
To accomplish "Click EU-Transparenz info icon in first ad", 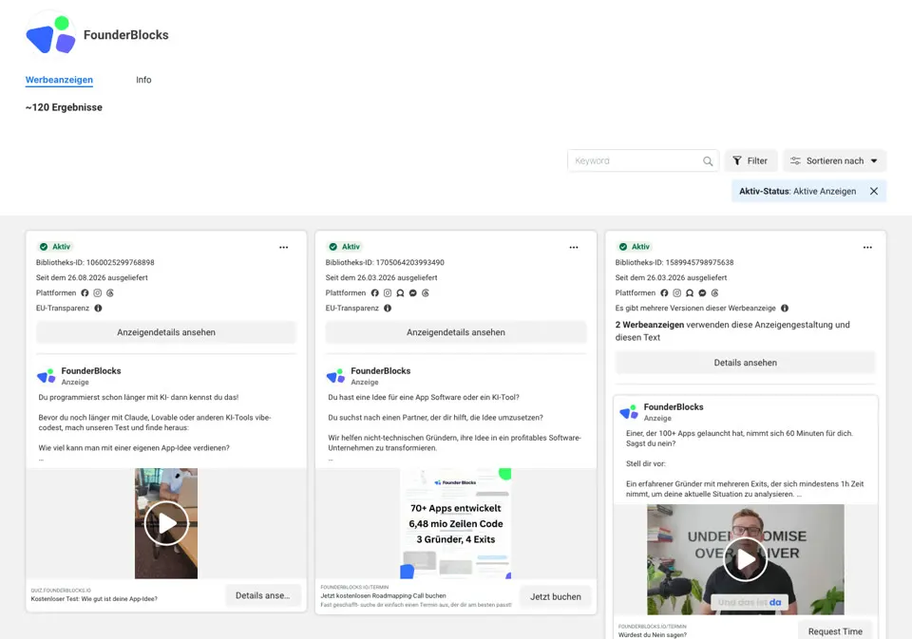I will (x=98, y=309).
